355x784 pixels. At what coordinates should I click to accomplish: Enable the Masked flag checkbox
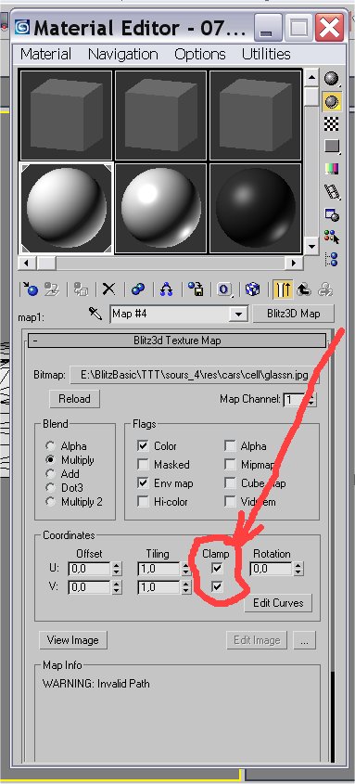[144, 465]
